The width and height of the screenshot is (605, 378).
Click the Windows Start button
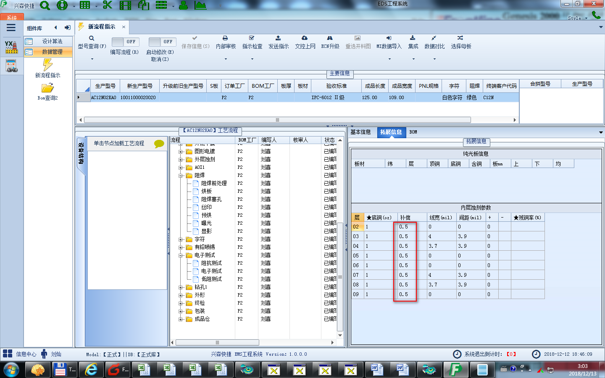coord(11,370)
